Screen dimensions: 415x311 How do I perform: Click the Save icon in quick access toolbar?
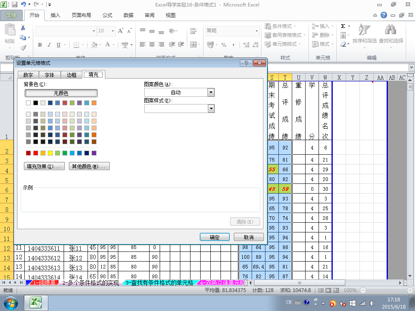click(x=15, y=4)
